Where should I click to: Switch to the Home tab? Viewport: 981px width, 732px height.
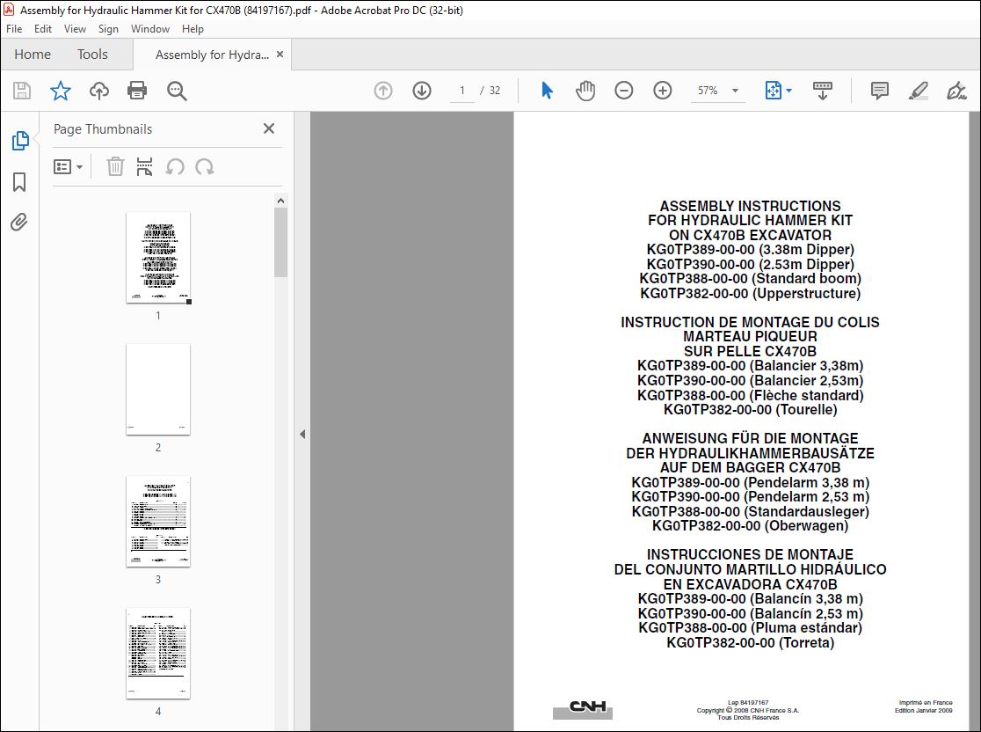33,55
